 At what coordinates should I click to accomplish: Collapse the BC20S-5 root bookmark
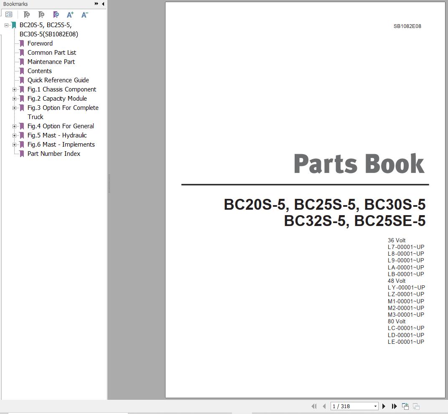pyautogui.click(x=6, y=25)
